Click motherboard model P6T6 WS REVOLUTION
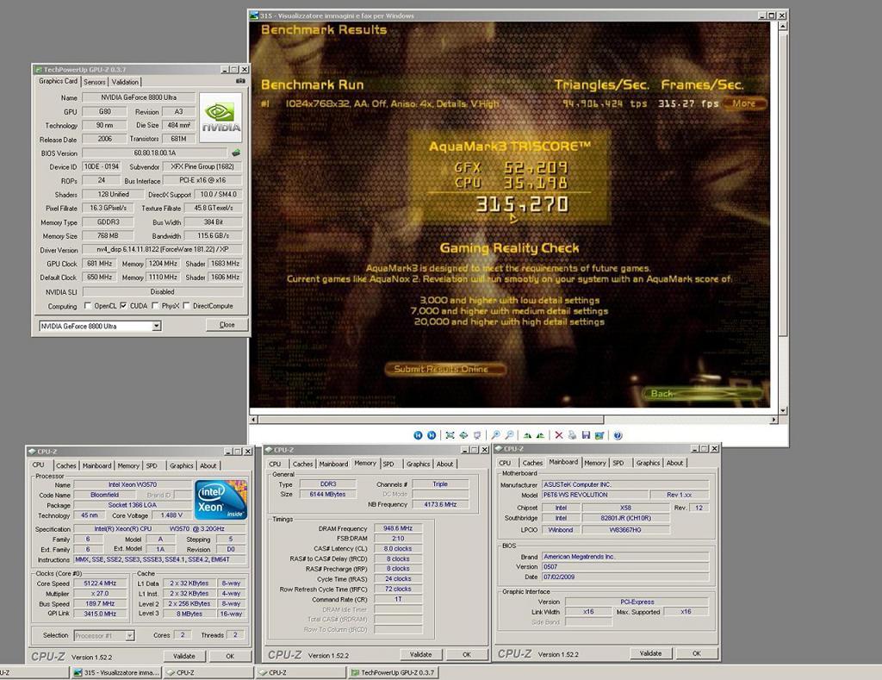The image size is (882, 680). (593, 495)
